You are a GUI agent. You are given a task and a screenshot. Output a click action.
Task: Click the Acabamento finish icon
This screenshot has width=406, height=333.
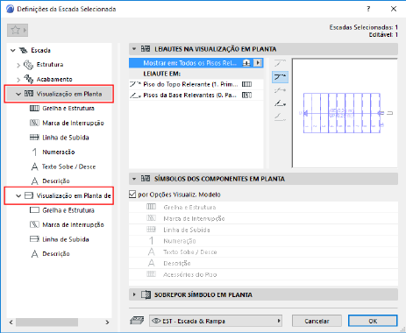(x=28, y=79)
